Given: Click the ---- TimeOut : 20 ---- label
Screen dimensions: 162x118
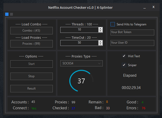Looking at the screenshot, I should pos(81,38).
